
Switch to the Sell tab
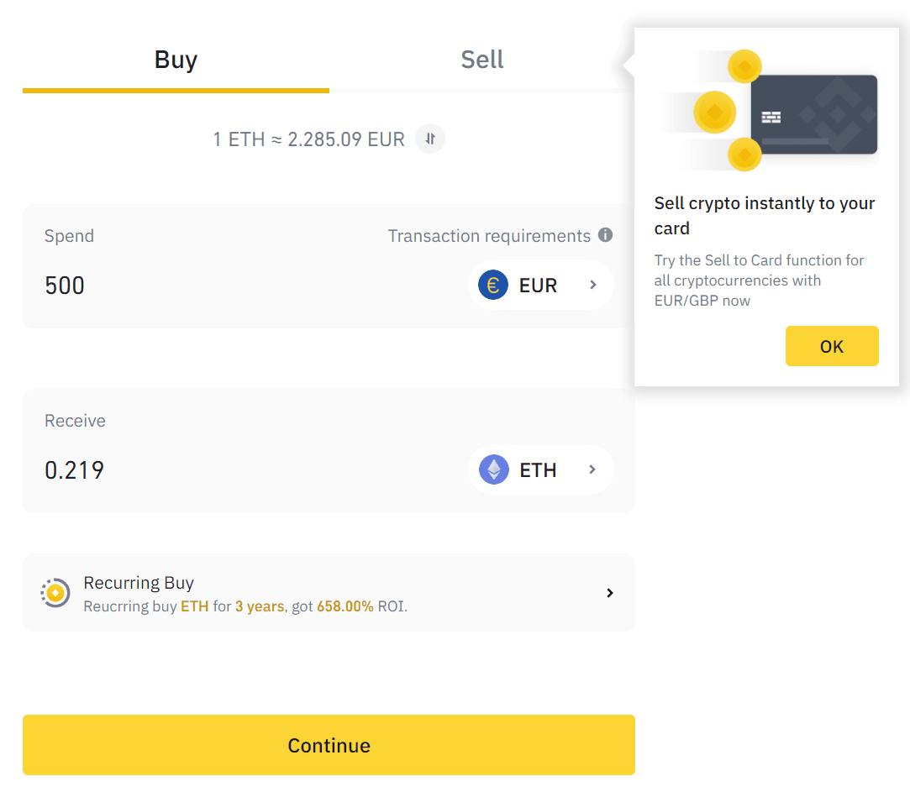point(481,59)
